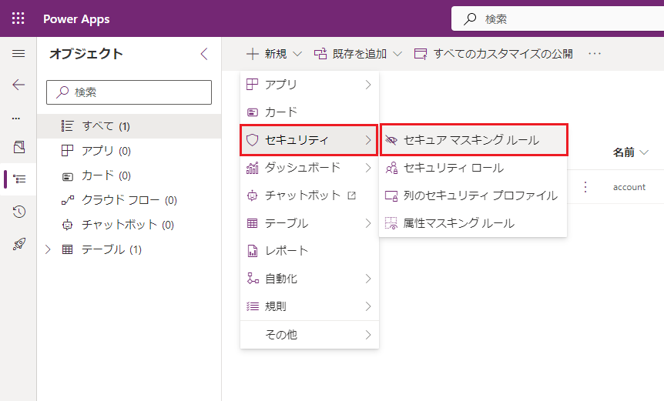The width and height of the screenshot is (664, 401).
Task: Click the オブジェクト panel search field
Action: click(129, 92)
